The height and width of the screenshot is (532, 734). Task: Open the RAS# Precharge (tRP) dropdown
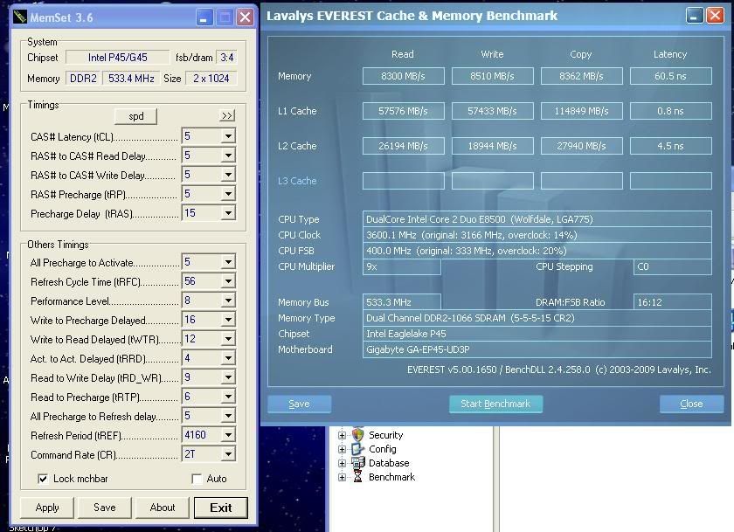pos(228,194)
